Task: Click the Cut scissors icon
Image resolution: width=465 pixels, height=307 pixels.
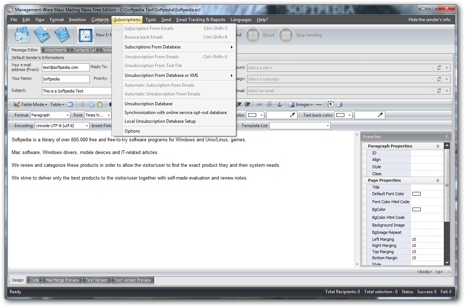Action: coord(82,104)
